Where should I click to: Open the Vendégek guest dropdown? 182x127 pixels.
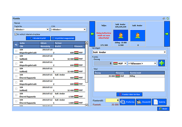tap(129, 52)
